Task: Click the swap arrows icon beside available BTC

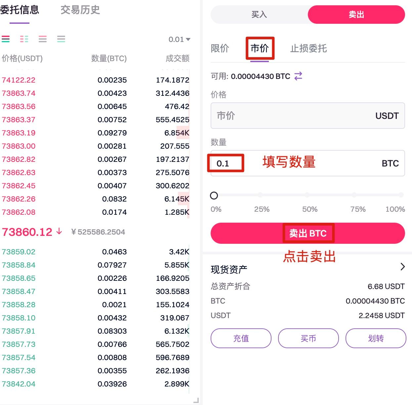Action: coord(298,76)
